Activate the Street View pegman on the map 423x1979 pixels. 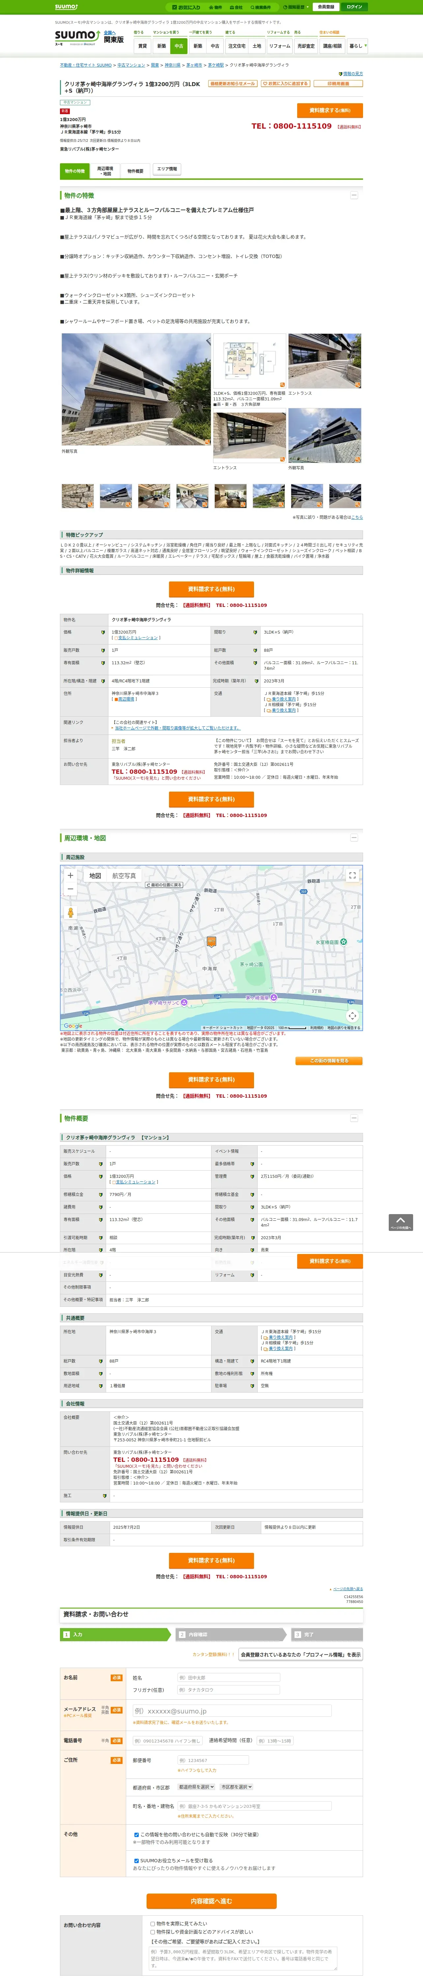coord(70,913)
